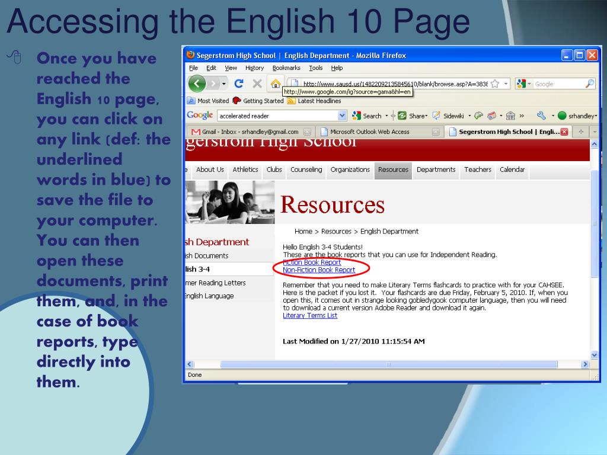Click the red cards toolbar icon
This screenshot has height=455, width=607.
coord(491,116)
